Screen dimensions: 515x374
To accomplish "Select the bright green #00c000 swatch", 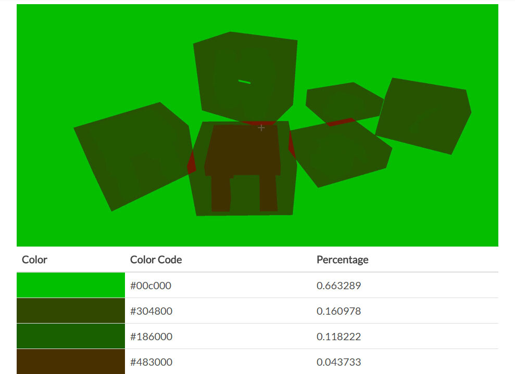I will pyautogui.click(x=71, y=285).
